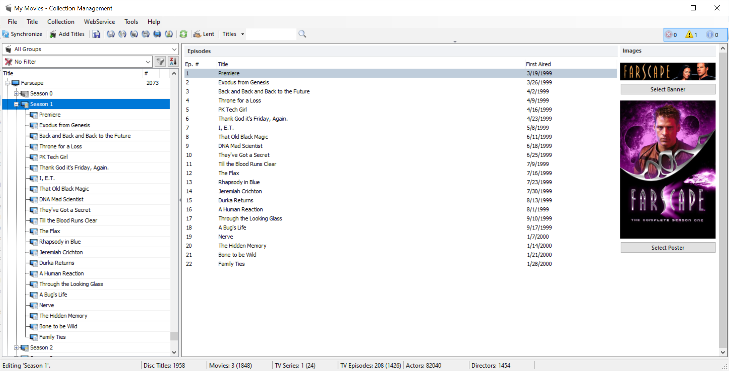
Task: Select Jeremiah Crichton in the tree
Action: (61, 252)
